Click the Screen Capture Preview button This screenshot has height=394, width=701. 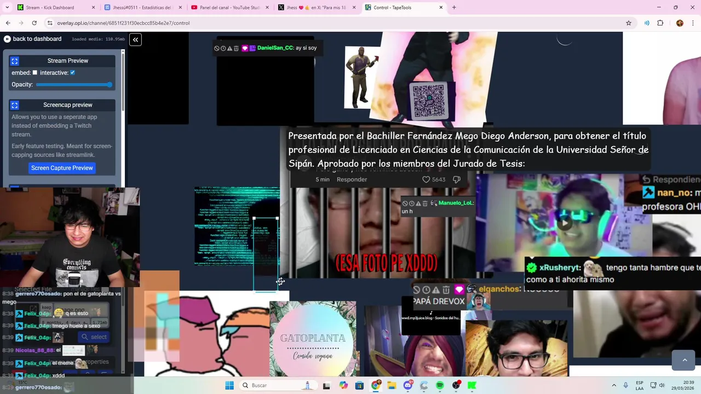pos(62,168)
